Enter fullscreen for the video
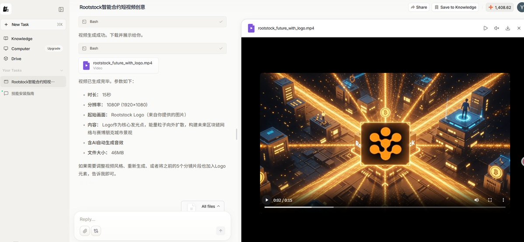This screenshot has height=242, width=524. point(490,200)
